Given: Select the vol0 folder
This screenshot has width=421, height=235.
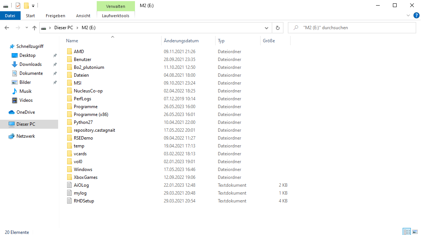Looking at the screenshot, I should tap(78, 162).
